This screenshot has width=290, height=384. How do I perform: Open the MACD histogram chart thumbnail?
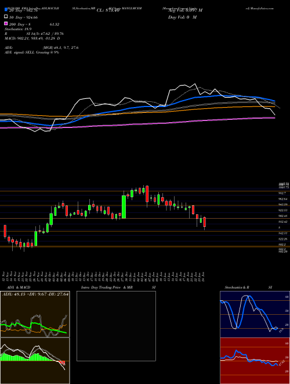tap(35, 361)
